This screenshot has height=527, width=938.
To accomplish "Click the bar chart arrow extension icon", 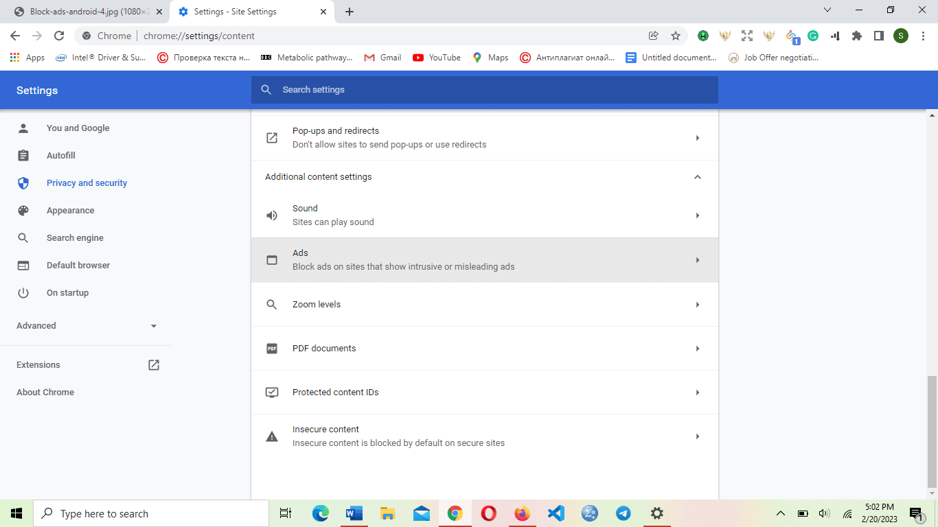I will pyautogui.click(x=835, y=36).
